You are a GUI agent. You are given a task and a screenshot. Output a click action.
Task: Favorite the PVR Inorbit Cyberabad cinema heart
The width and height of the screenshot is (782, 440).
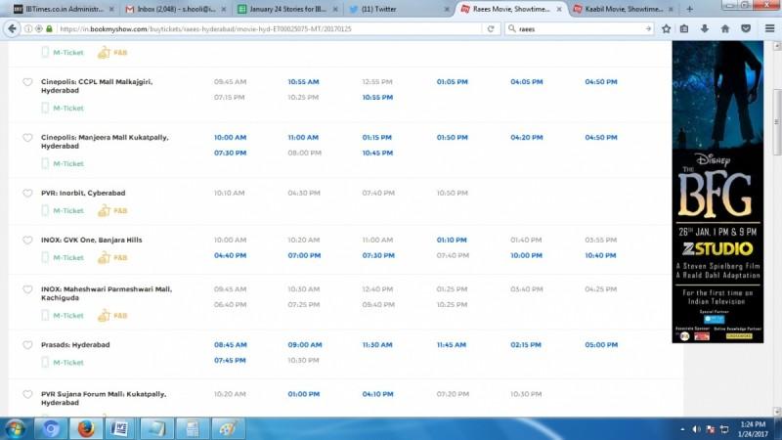(x=27, y=194)
